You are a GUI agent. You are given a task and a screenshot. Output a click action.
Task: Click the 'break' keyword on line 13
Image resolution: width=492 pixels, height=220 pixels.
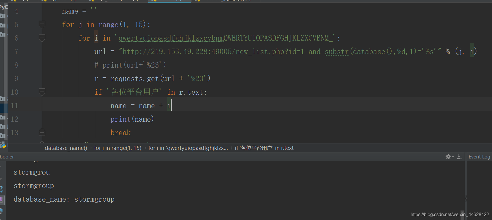pos(121,133)
